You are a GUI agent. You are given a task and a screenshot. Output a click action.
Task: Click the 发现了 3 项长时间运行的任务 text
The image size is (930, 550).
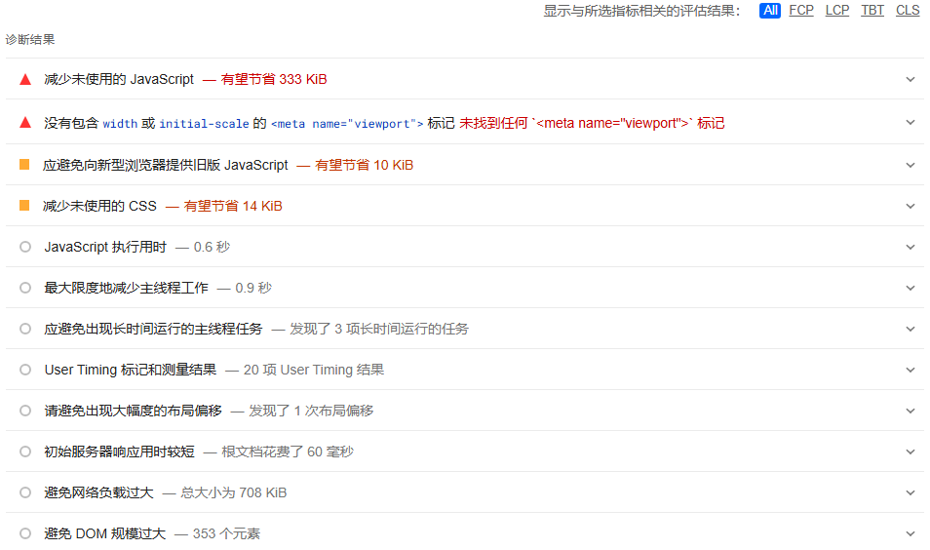(x=379, y=329)
